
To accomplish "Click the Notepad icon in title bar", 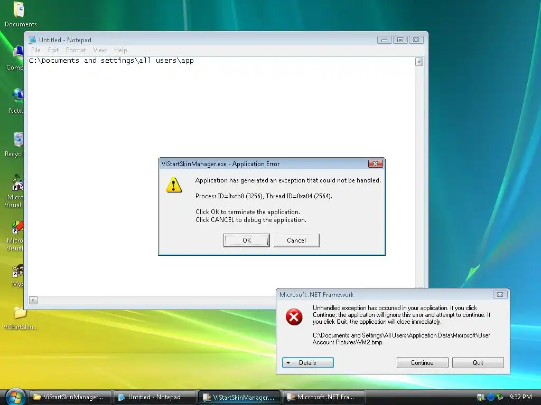I will pyautogui.click(x=32, y=40).
